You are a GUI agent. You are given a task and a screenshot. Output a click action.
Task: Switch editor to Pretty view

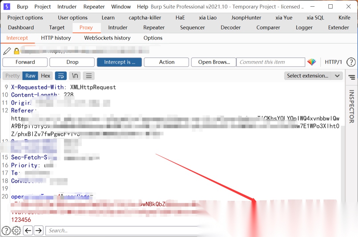click(13, 76)
